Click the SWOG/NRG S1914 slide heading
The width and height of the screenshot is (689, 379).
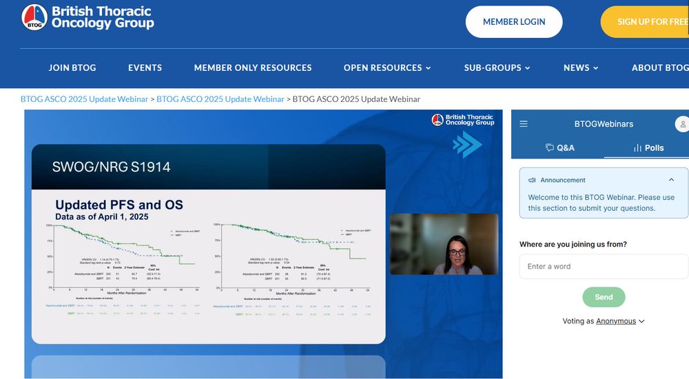[111, 167]
